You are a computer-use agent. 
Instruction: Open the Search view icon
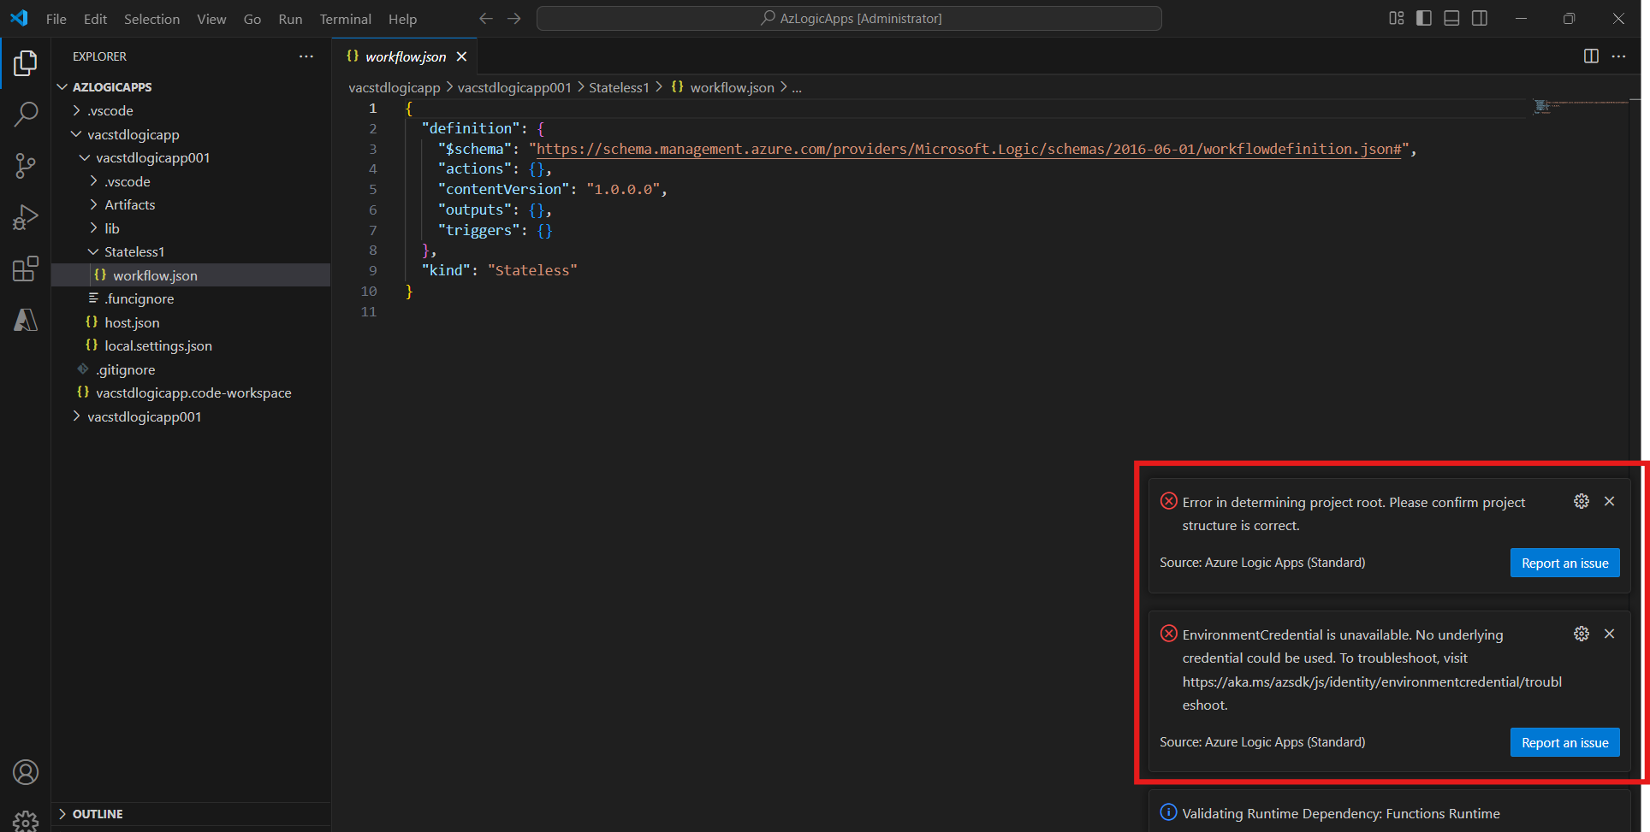click(26, 114)
